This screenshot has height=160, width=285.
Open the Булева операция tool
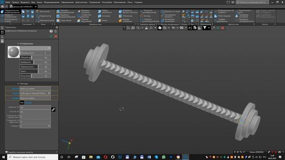pyautogui.click(x=125, y=20)
